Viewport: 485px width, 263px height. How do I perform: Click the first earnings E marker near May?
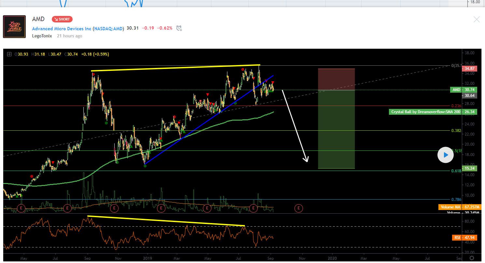click(x=21, y=208)
